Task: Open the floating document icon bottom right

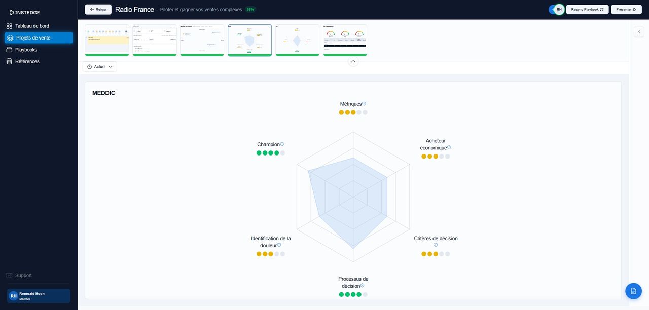Action: tap(633, 291)
